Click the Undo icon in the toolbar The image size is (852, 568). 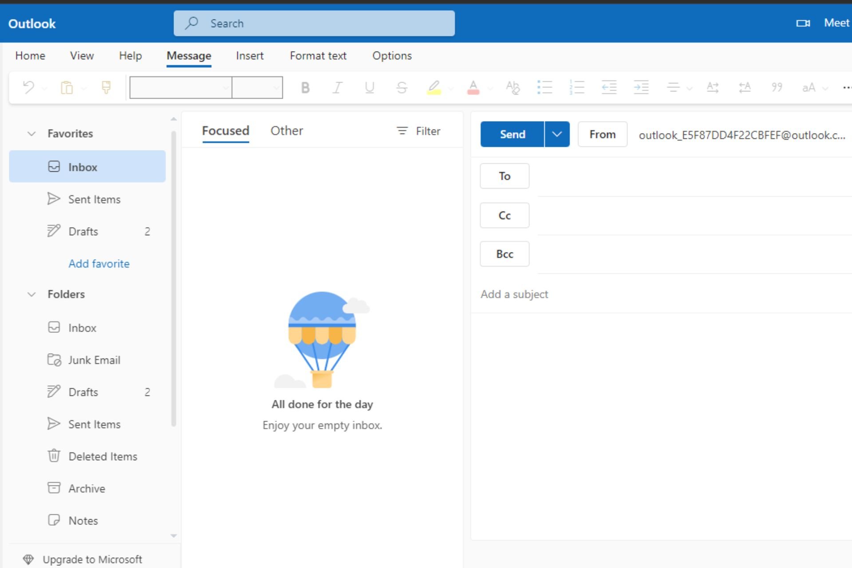pyautogui.click(x=29, y=87)
